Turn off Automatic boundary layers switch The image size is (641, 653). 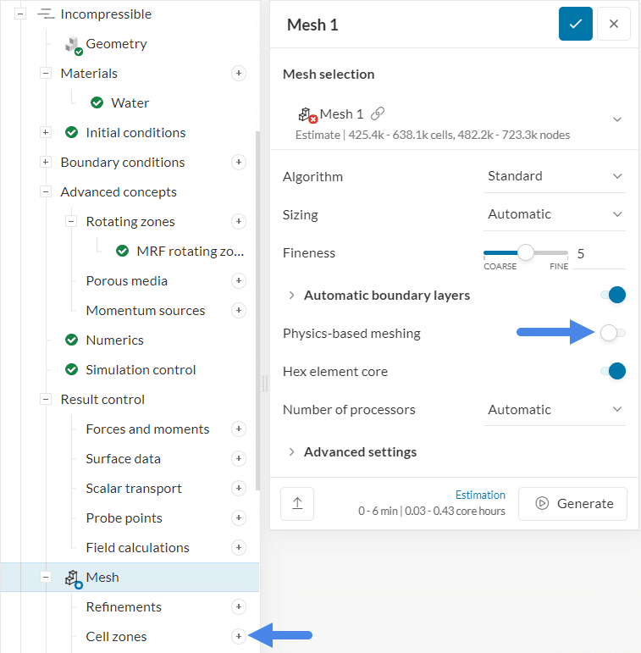612,296
